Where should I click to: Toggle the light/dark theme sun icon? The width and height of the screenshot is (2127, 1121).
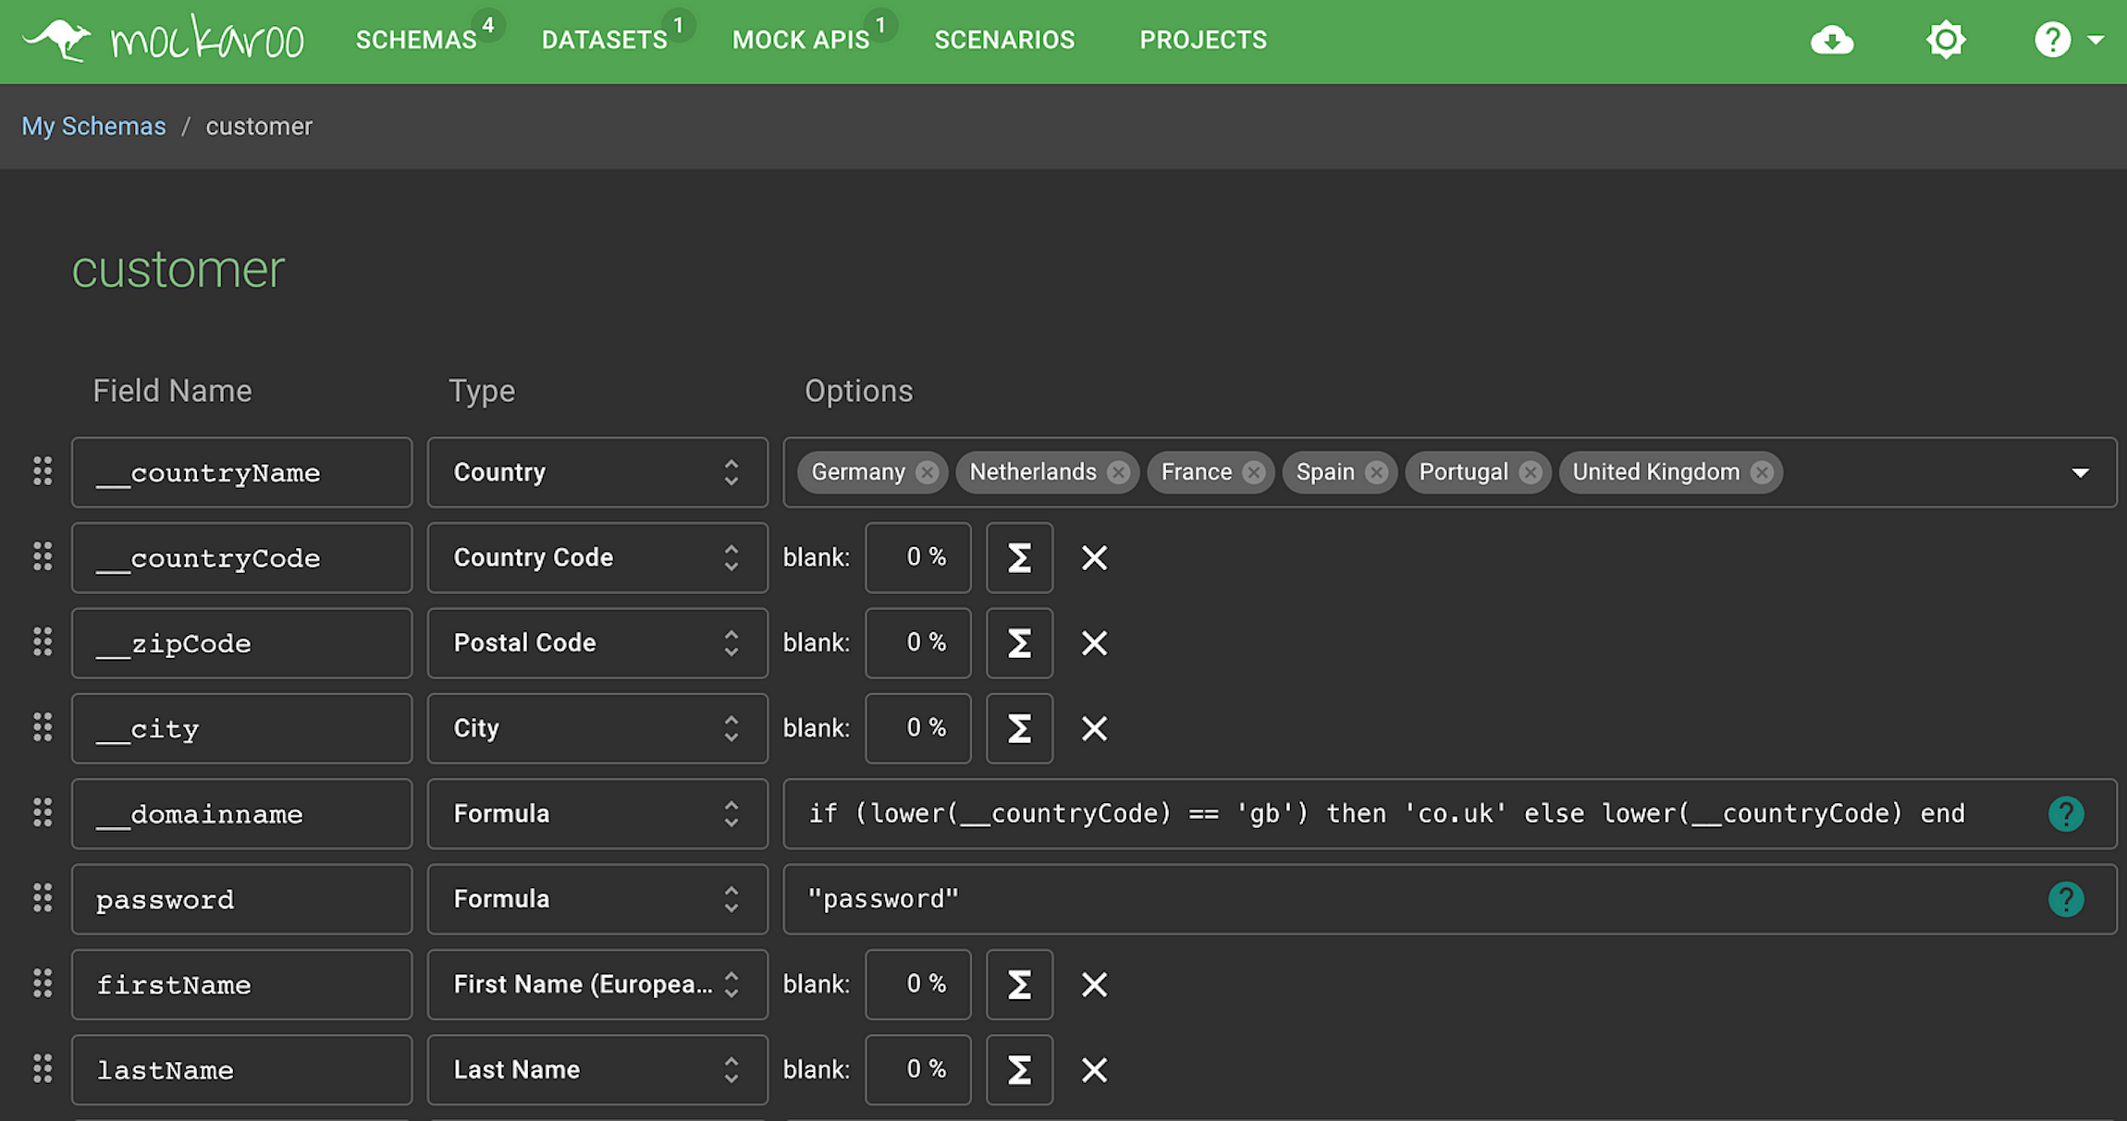[1946, 40]
